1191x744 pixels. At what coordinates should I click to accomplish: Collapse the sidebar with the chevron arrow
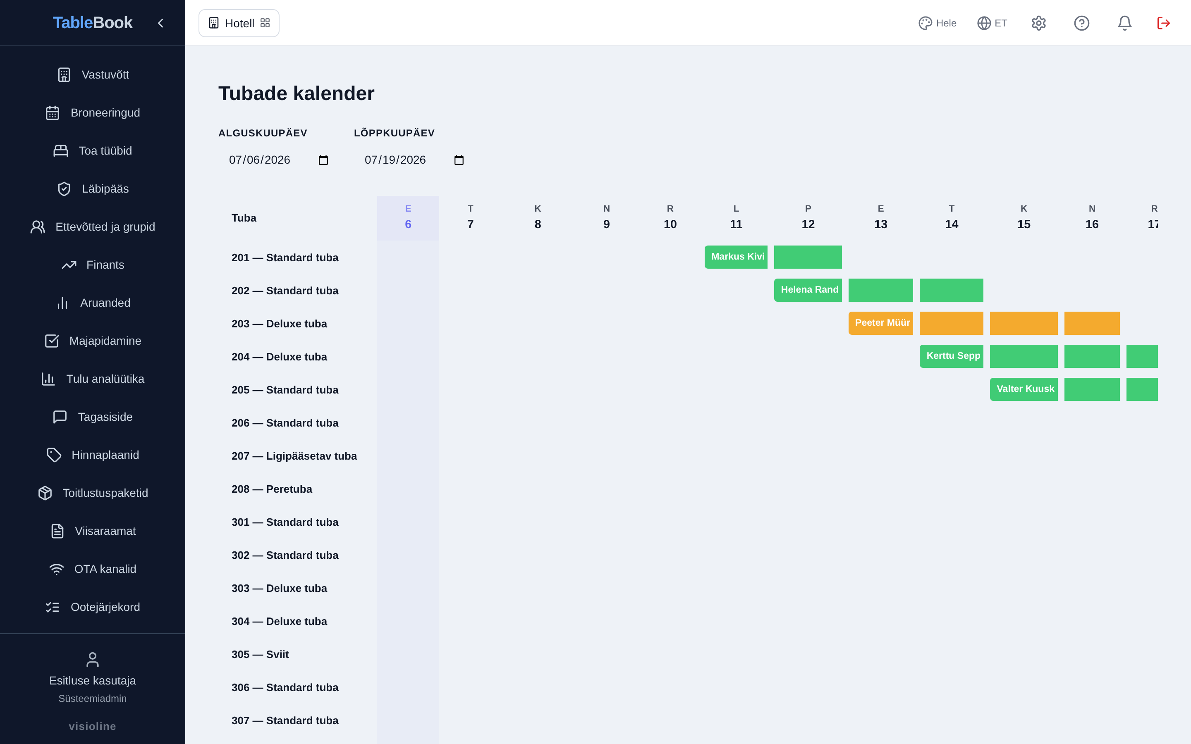pos(160,23)
